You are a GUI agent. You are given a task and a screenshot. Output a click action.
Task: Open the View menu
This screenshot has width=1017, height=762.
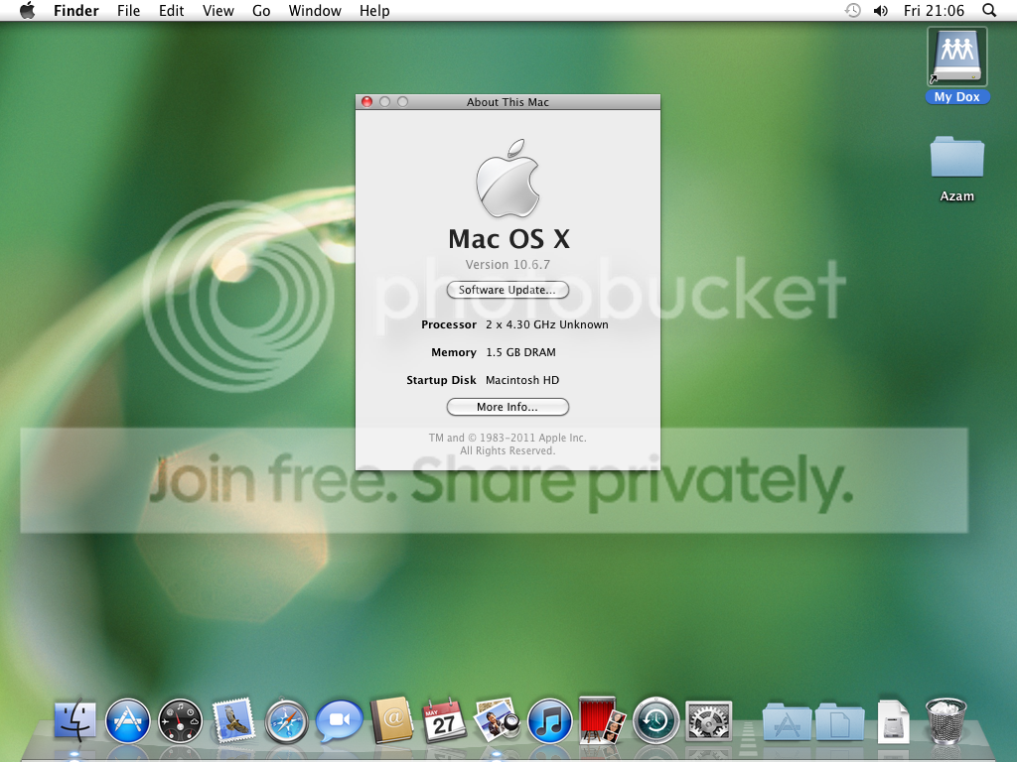218,10
